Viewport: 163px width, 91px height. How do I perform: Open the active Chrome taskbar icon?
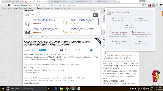(73, 89)
